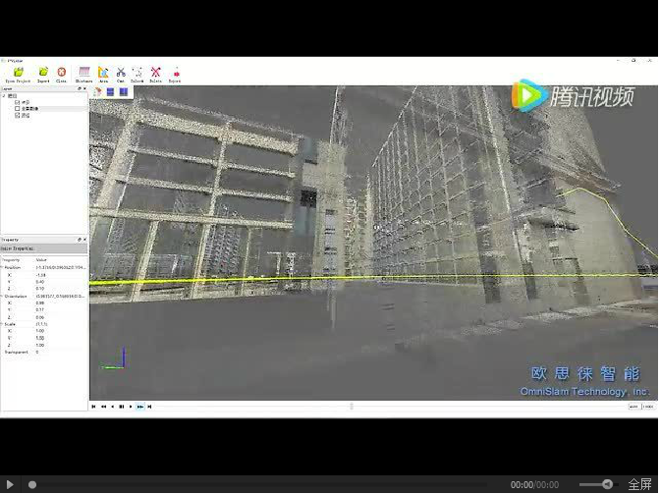This screenshot has width=660, height=494.
Task: Toggle the first layer checkbox in tree
Action: pos(18,101)
